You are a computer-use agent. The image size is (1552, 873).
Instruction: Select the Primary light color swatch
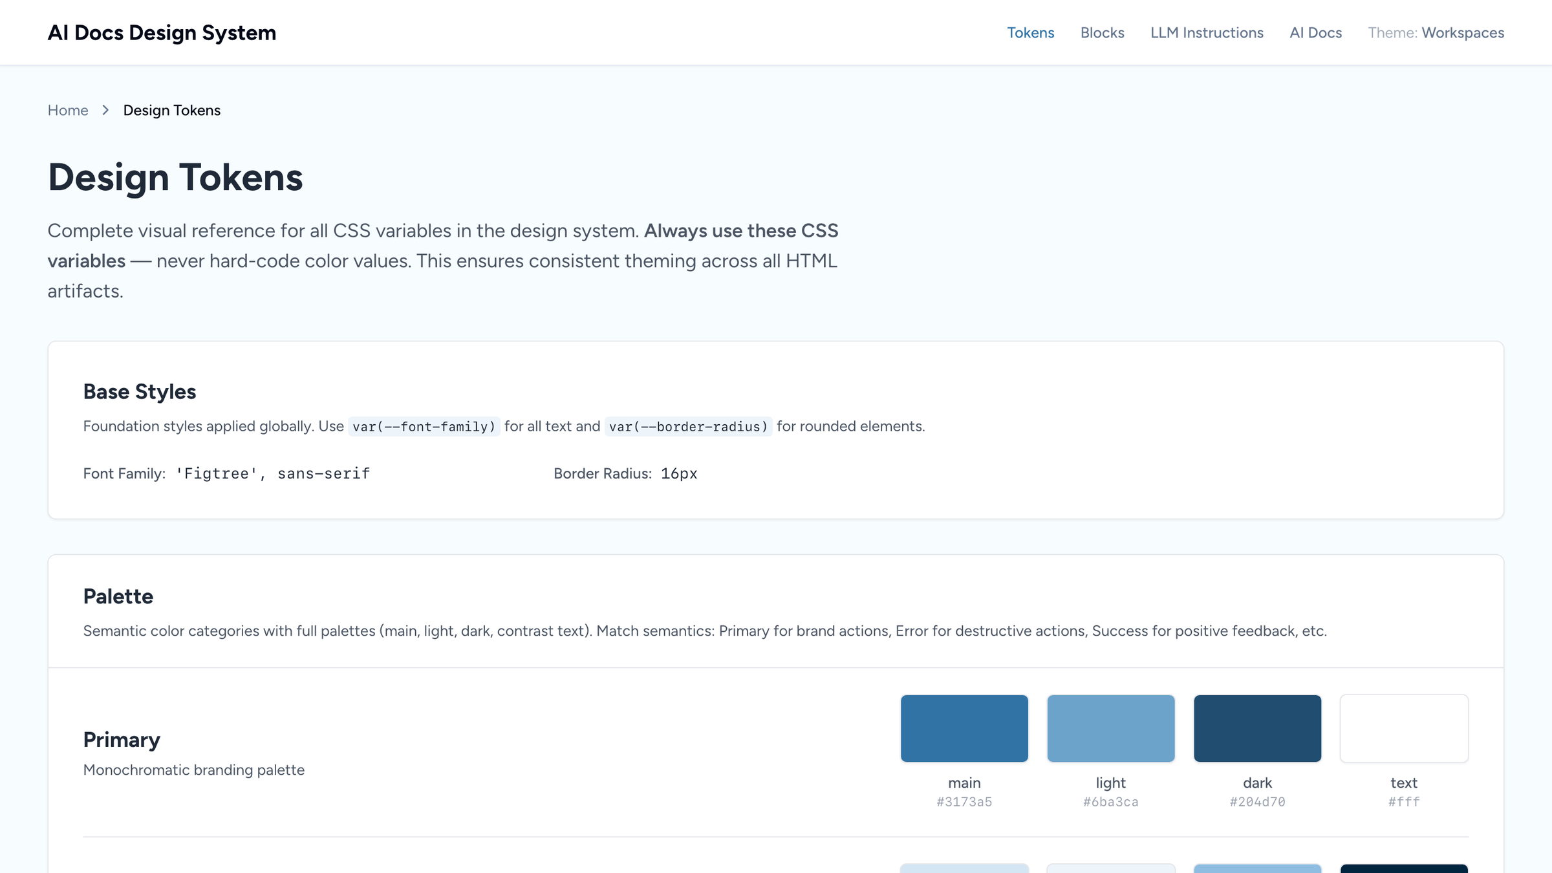[x=1111, y=728]
